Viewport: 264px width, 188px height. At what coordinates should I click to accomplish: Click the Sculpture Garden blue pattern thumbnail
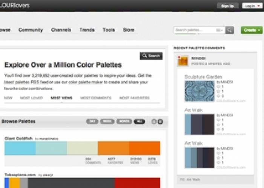point(200,91)
